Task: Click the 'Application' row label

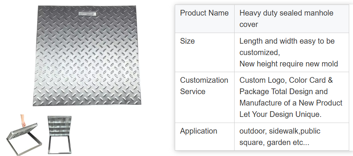Action: [199, 131]
